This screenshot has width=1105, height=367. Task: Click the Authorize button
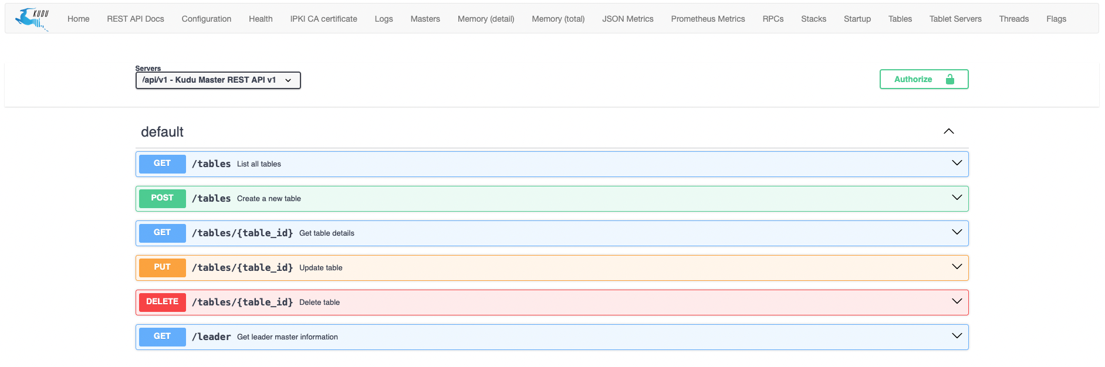point(923,79)
